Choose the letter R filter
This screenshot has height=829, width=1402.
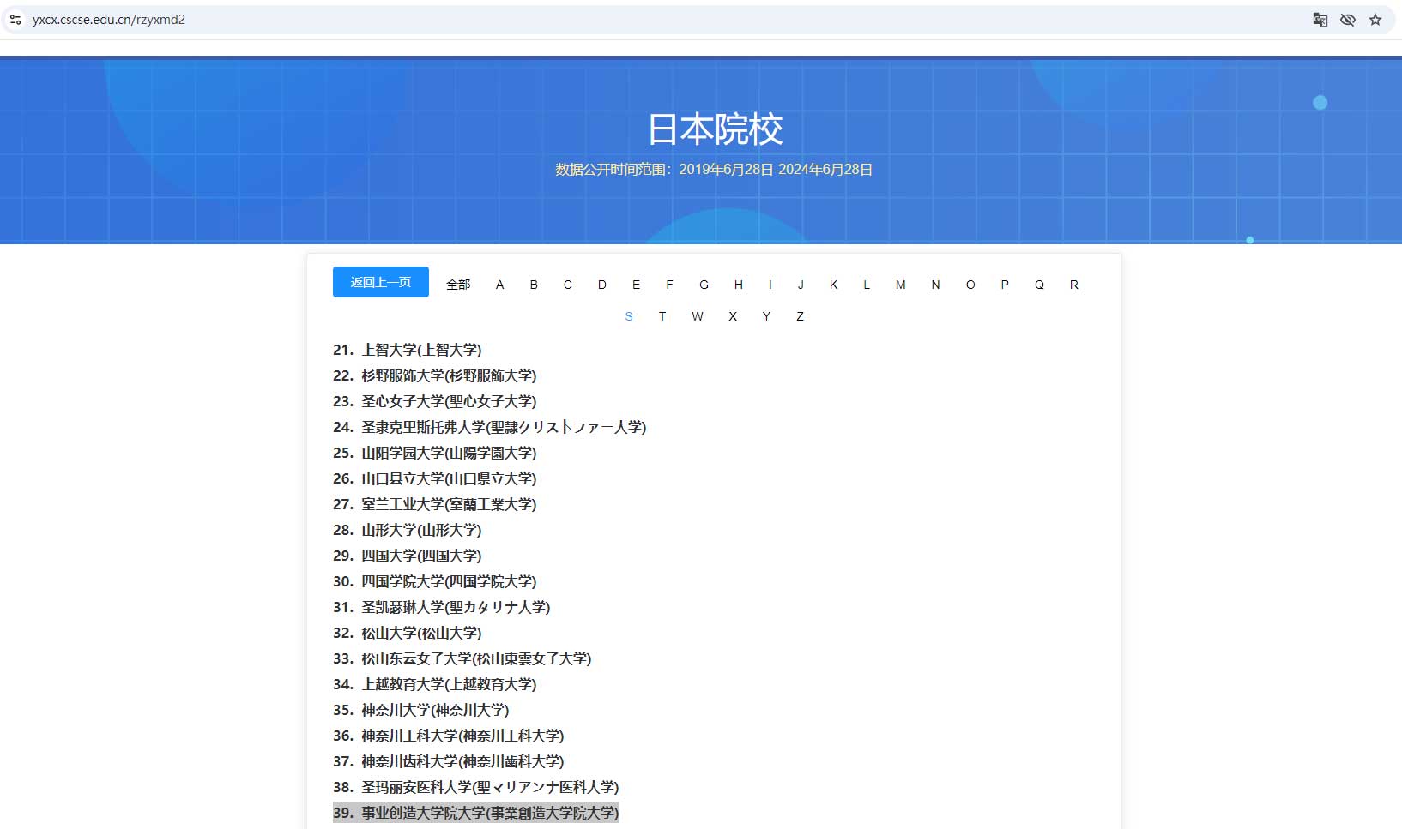tap(1073, 285)
